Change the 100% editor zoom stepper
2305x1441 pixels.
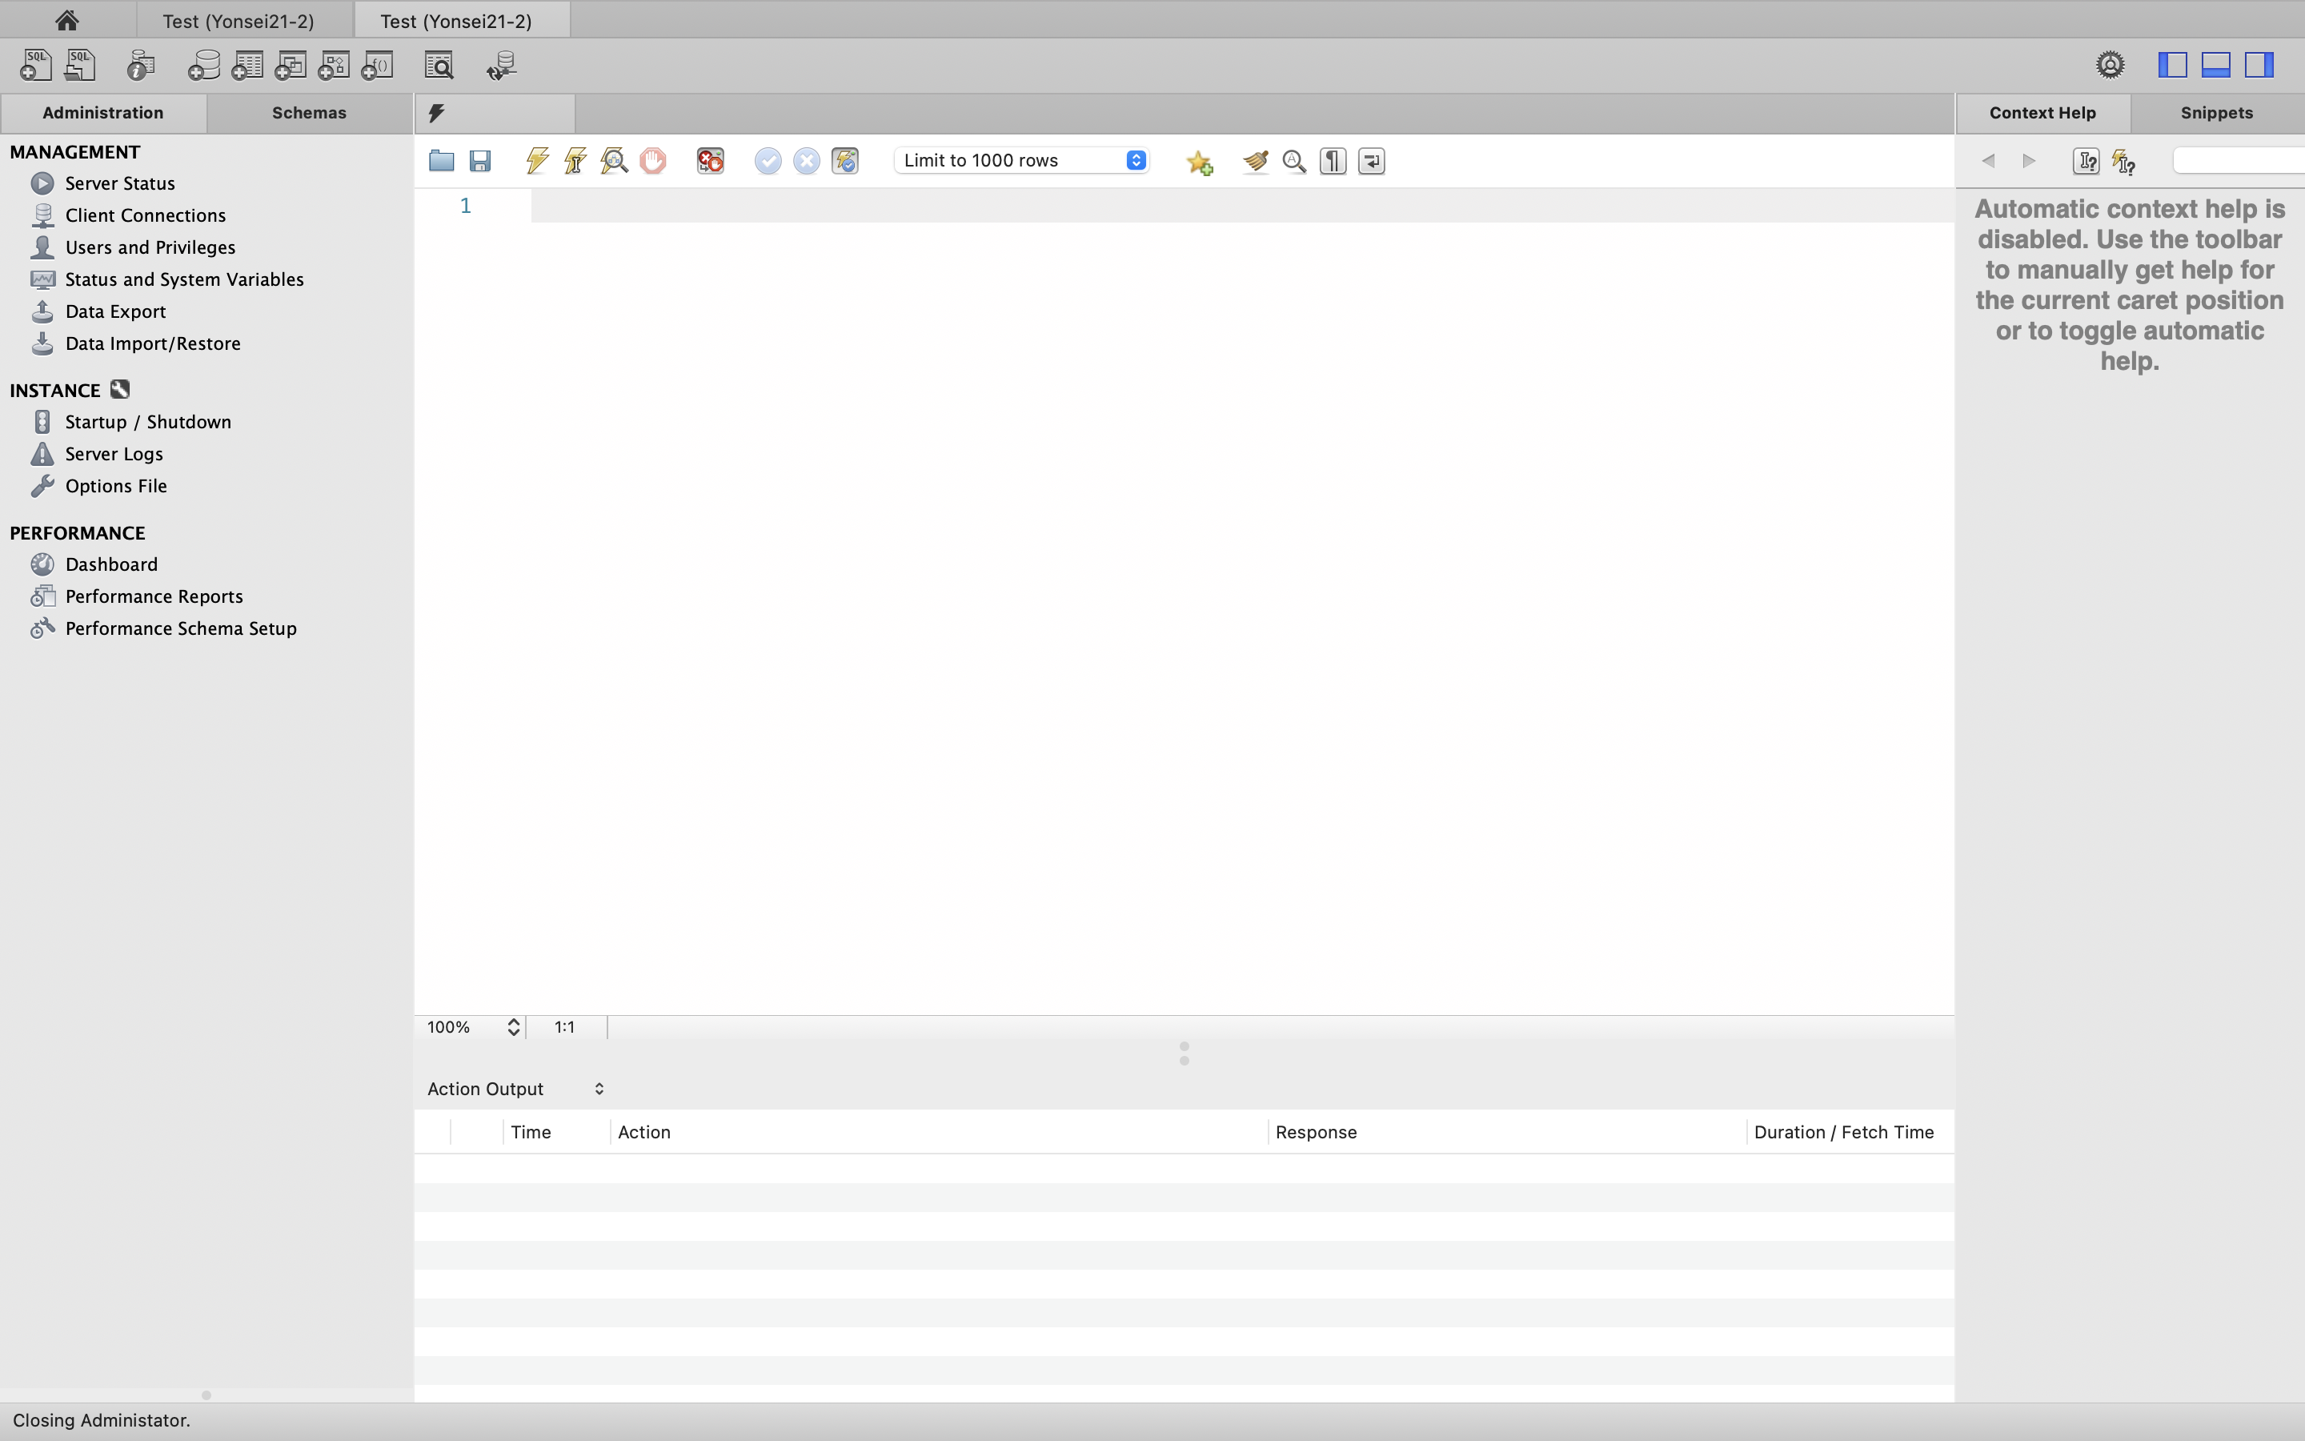tap(513, 1026)
